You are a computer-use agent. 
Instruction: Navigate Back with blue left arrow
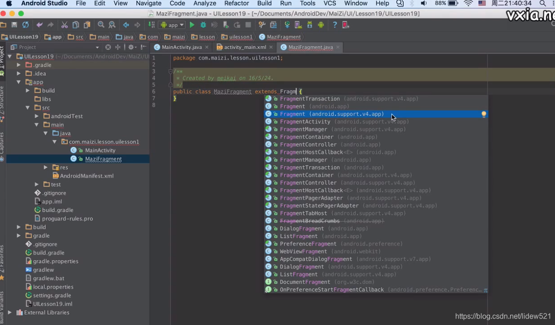126,25
